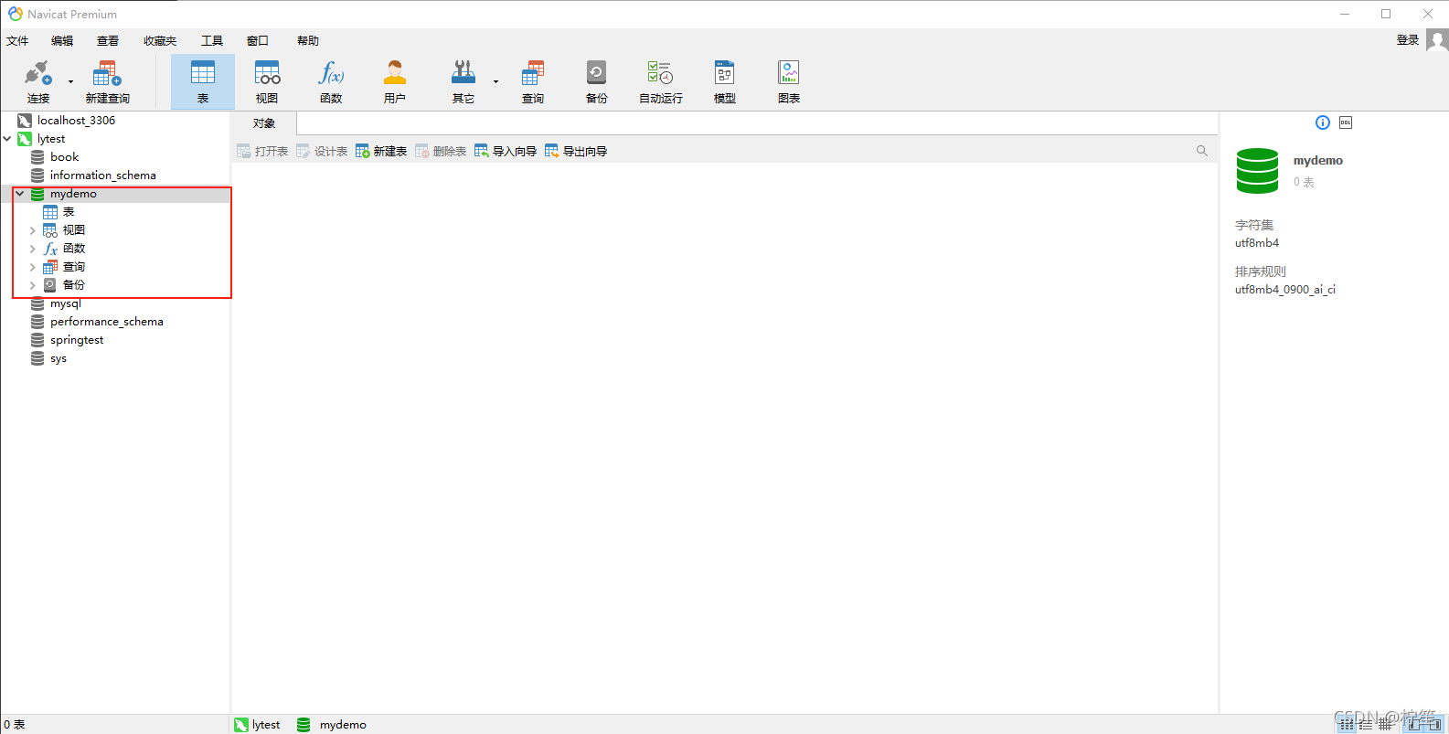The image size is (1449, 734).
Task: Toggle the left navigation pane visibility
Action: [x=1413, y=724]
